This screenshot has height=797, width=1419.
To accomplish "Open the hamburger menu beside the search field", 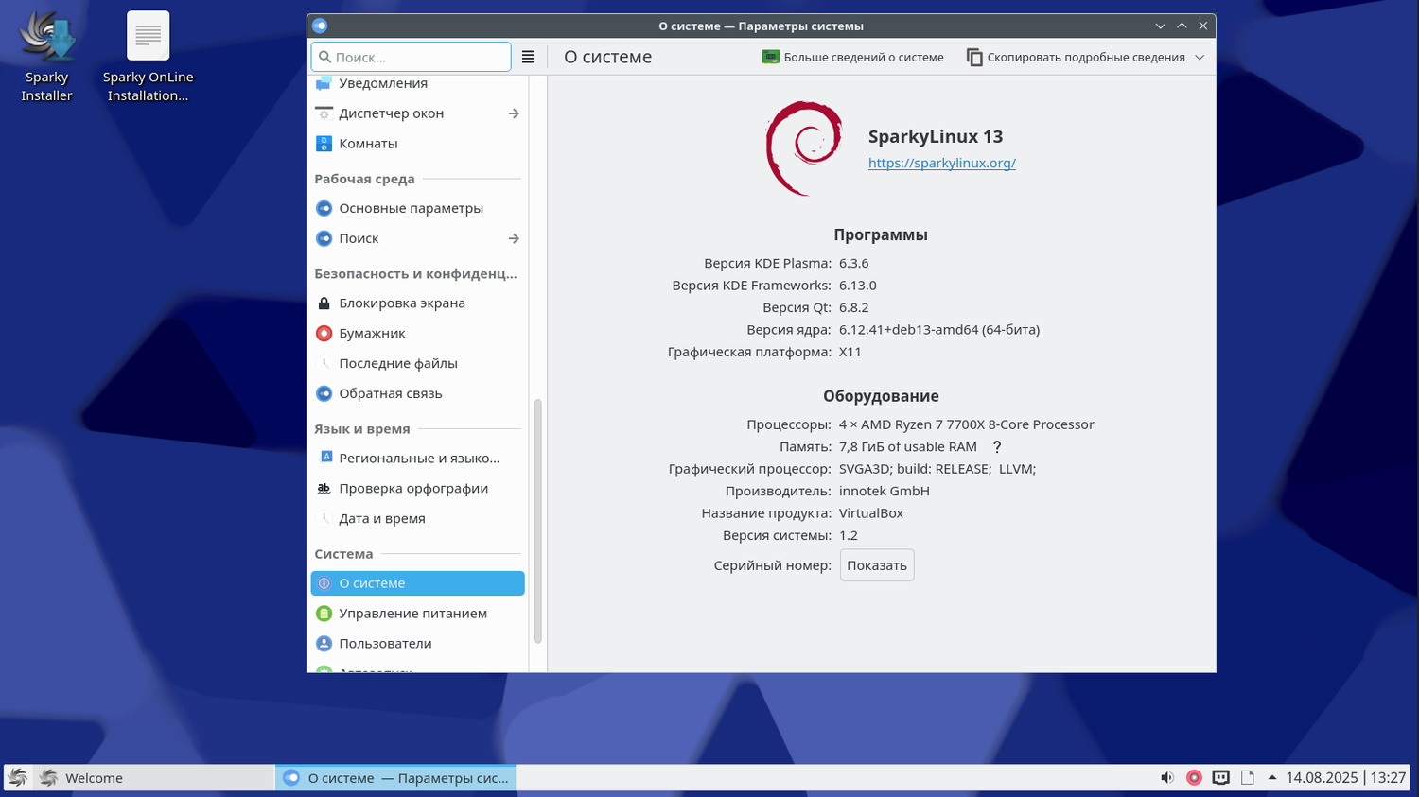I will click(x=528, y=57).
